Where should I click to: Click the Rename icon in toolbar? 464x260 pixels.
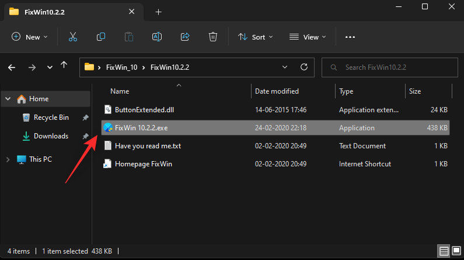tap(157, 37)
